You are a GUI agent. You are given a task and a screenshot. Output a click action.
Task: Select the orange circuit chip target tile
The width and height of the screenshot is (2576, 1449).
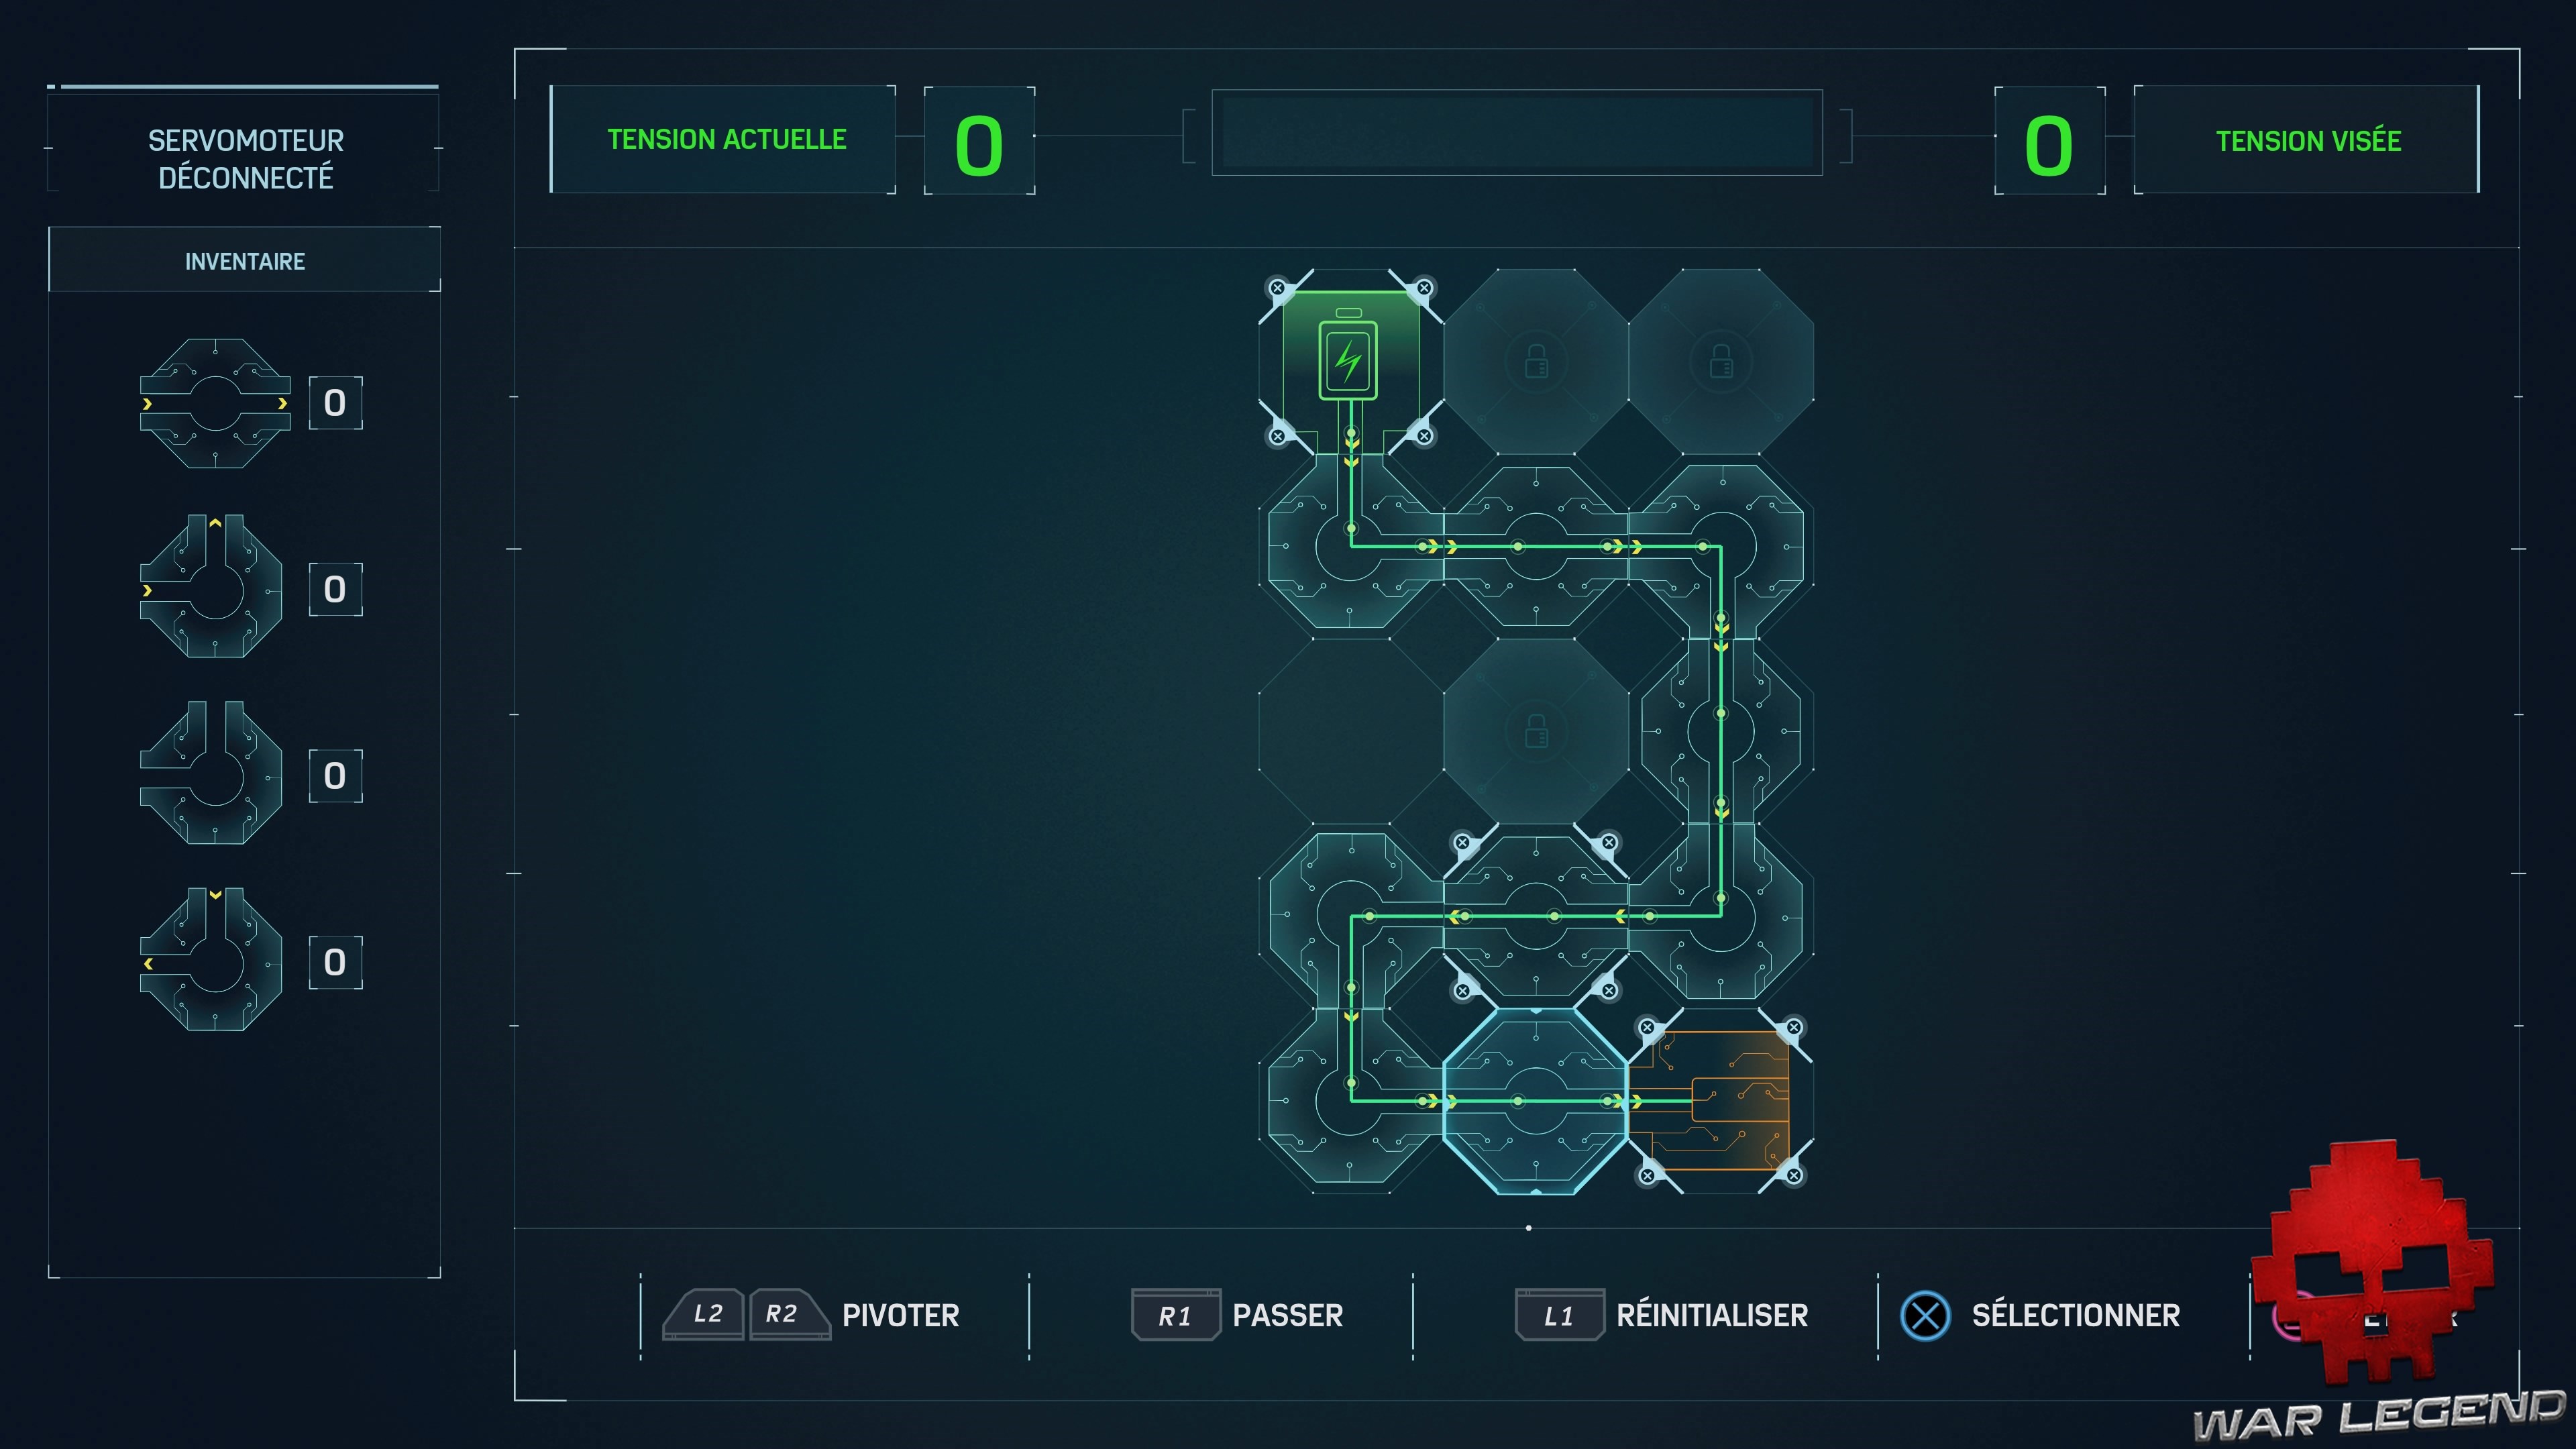1720,1101
